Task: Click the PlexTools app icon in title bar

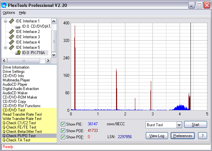Action: tap(4, 5)
